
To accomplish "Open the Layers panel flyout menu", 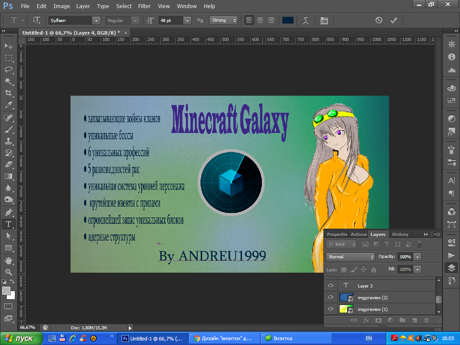I will 437,234.
